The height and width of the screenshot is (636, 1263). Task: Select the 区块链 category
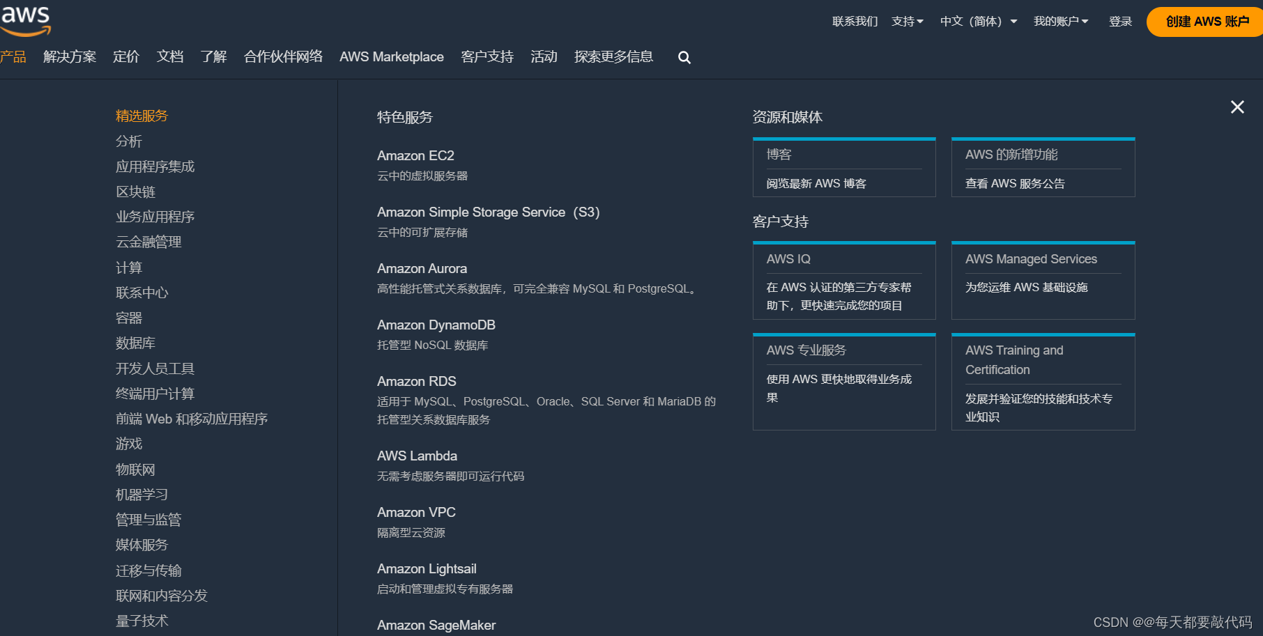(x=135, y=192)
